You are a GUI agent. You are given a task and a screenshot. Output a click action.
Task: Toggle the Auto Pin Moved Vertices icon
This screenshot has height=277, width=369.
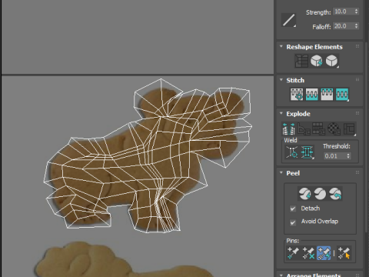[324, 253]
